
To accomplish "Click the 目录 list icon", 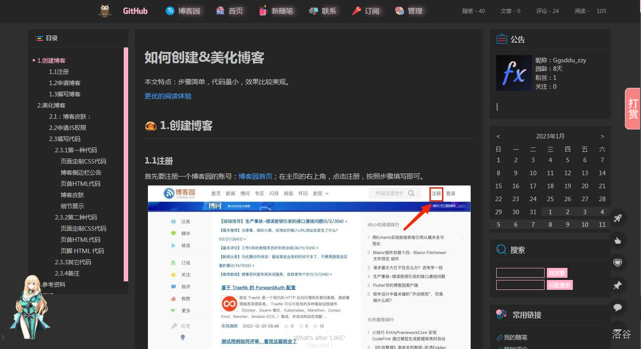I will tap(39, 39).
